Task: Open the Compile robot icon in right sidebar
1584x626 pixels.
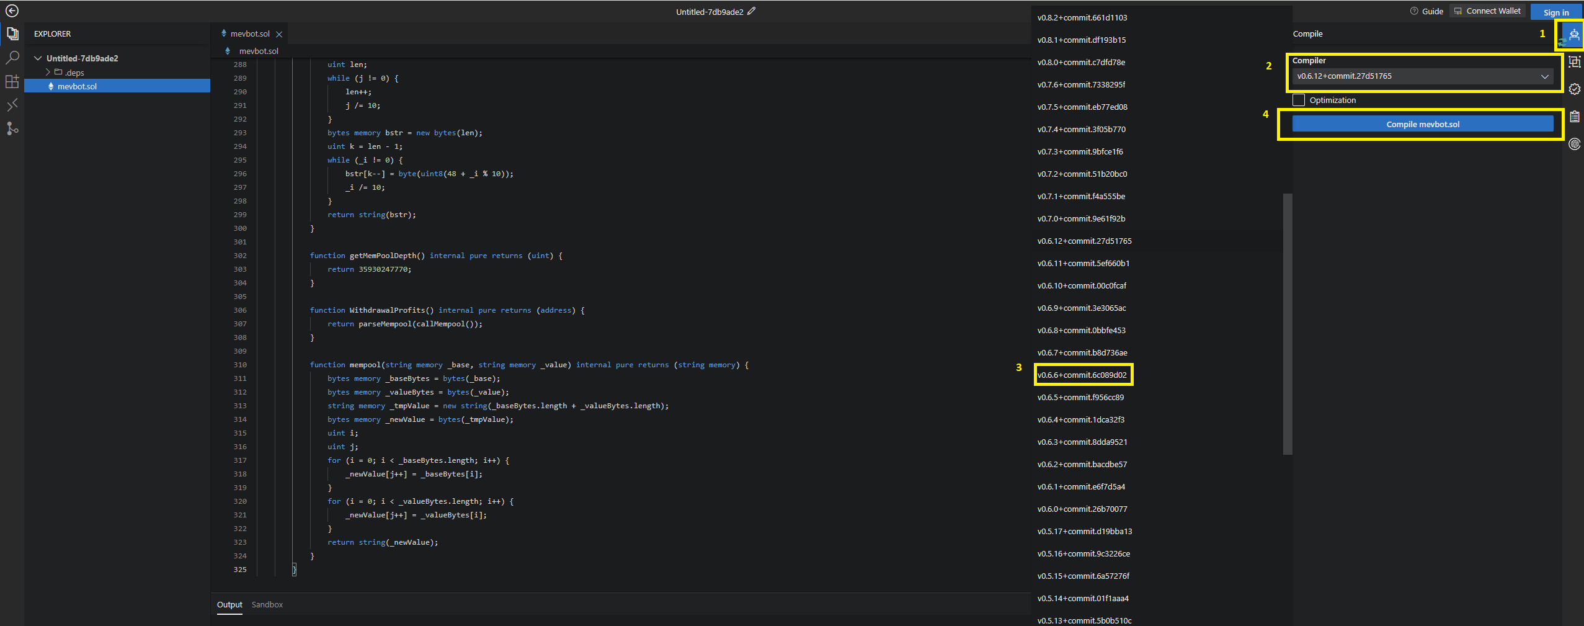Action: coord(1574,34)
